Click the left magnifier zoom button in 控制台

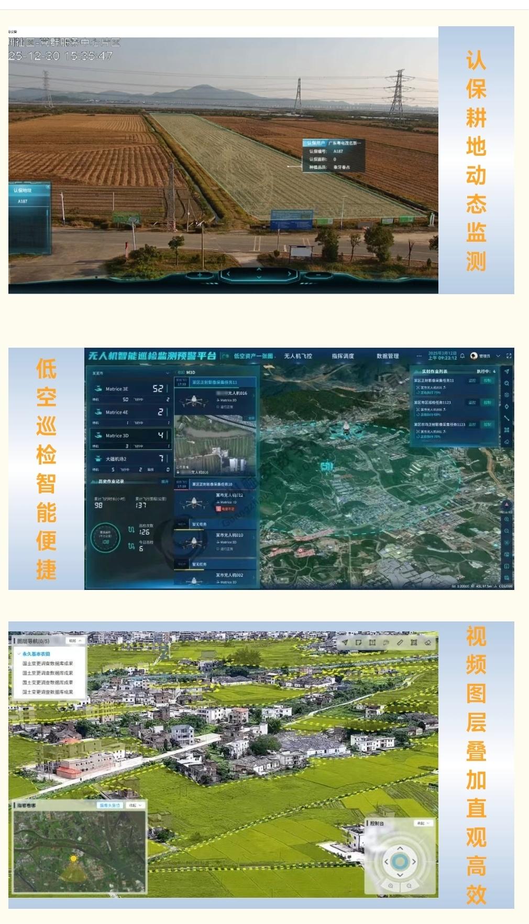(x=391, y=886)
